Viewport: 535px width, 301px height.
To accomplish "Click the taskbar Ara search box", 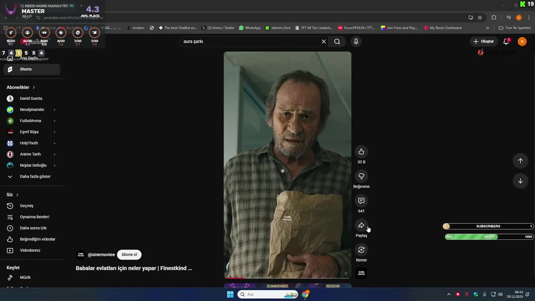I will point(267,294).
